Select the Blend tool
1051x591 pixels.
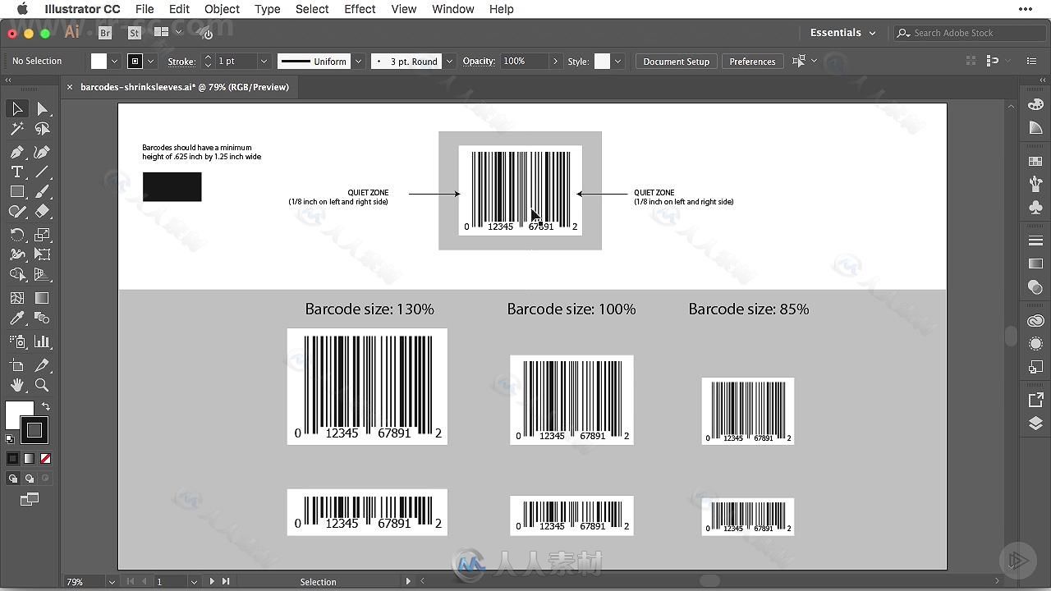point(43,318)
